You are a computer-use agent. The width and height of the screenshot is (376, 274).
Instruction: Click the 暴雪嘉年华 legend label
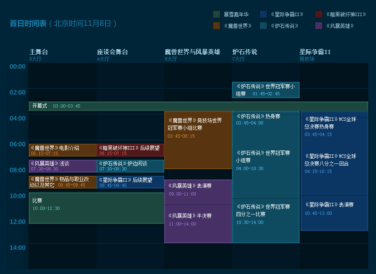pyautogui.click(x=236, y=14)
